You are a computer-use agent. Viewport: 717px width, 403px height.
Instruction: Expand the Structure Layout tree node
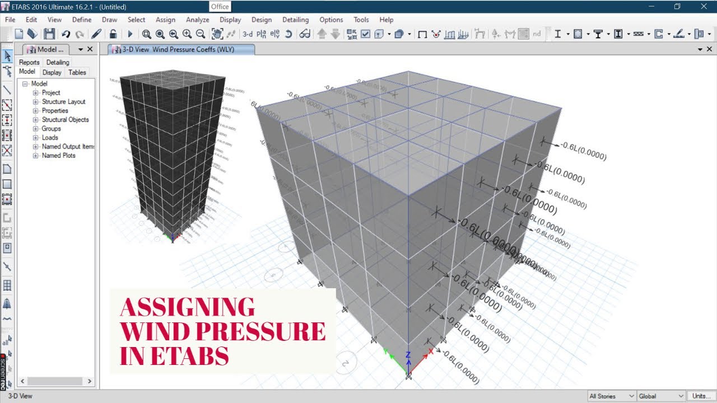click(36, 102)
